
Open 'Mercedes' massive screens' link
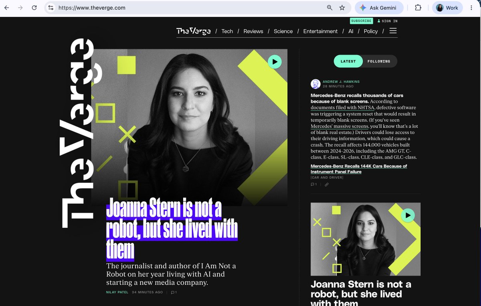click(x=339, y=126)
